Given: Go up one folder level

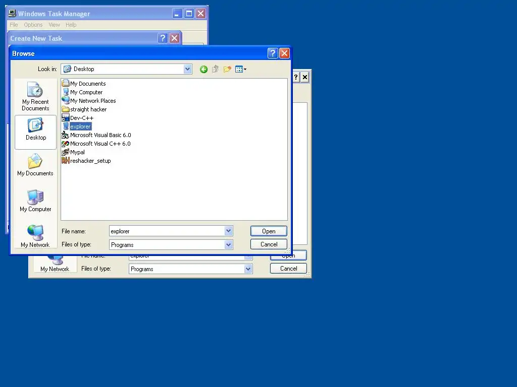Looking at the screenshot, I should coord(215,69).
